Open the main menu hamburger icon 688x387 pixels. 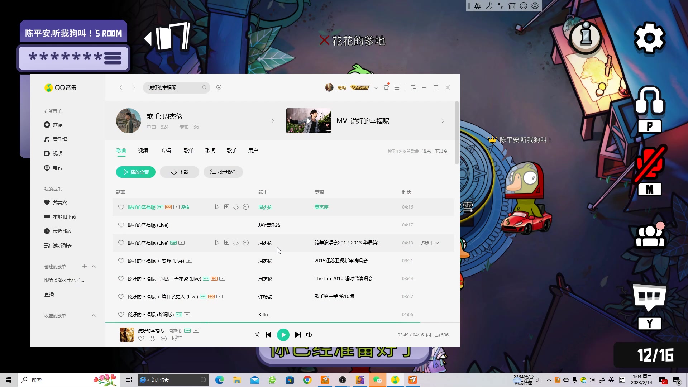397,87
